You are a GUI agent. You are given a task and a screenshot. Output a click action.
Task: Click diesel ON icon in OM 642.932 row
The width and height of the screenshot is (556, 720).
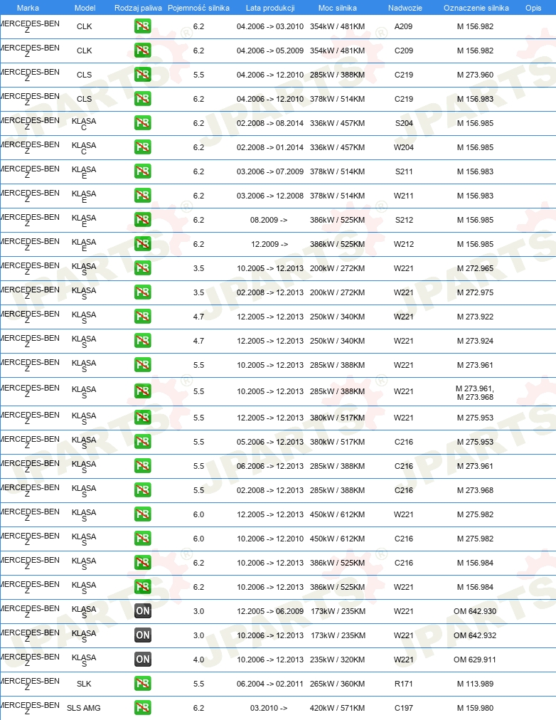(143, 635)
